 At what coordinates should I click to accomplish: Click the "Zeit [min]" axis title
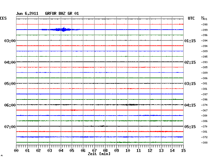pos(99,154)
